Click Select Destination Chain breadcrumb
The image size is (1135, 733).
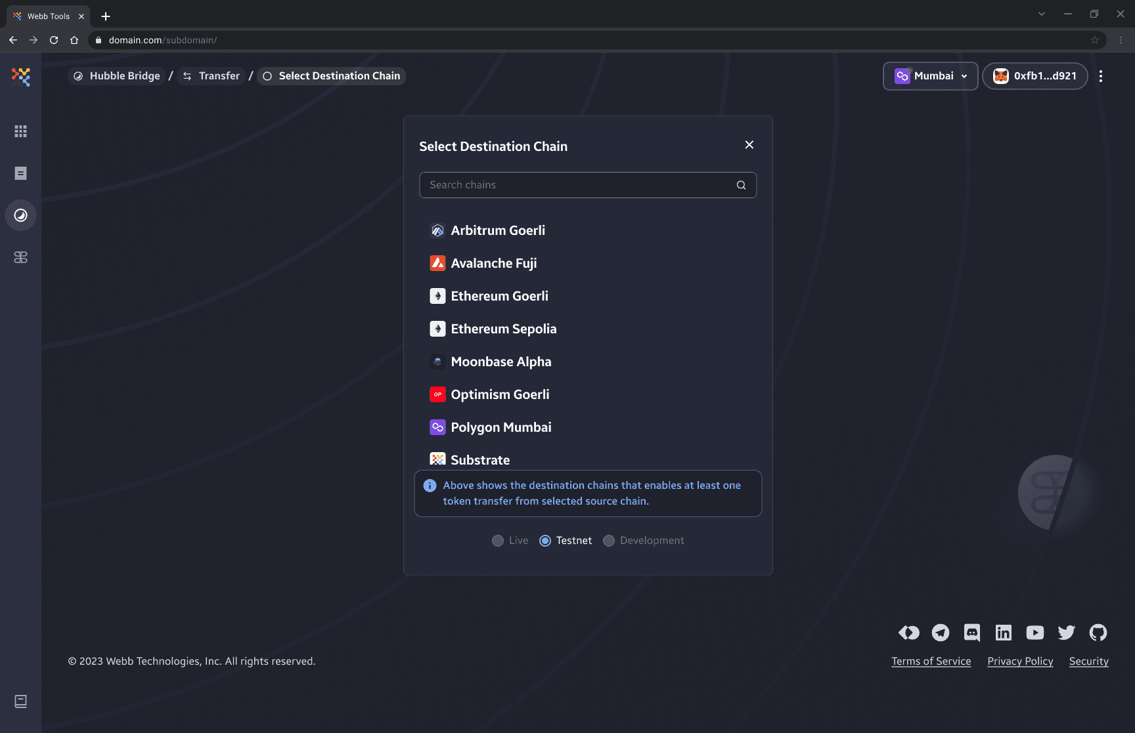tap(332, 76)
